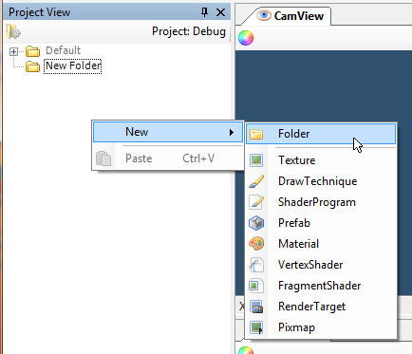Expand the Default folder node
The width and height of the screenshot is (412, 354).
[13, 51]
